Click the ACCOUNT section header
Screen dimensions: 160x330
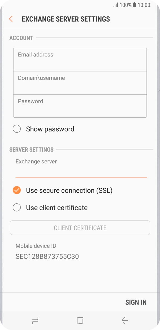[21, 38]
